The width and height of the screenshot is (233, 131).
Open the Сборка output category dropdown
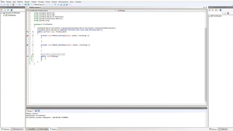(30, 111)
